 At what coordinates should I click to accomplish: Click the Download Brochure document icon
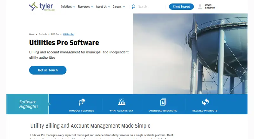tap(163, 102)
